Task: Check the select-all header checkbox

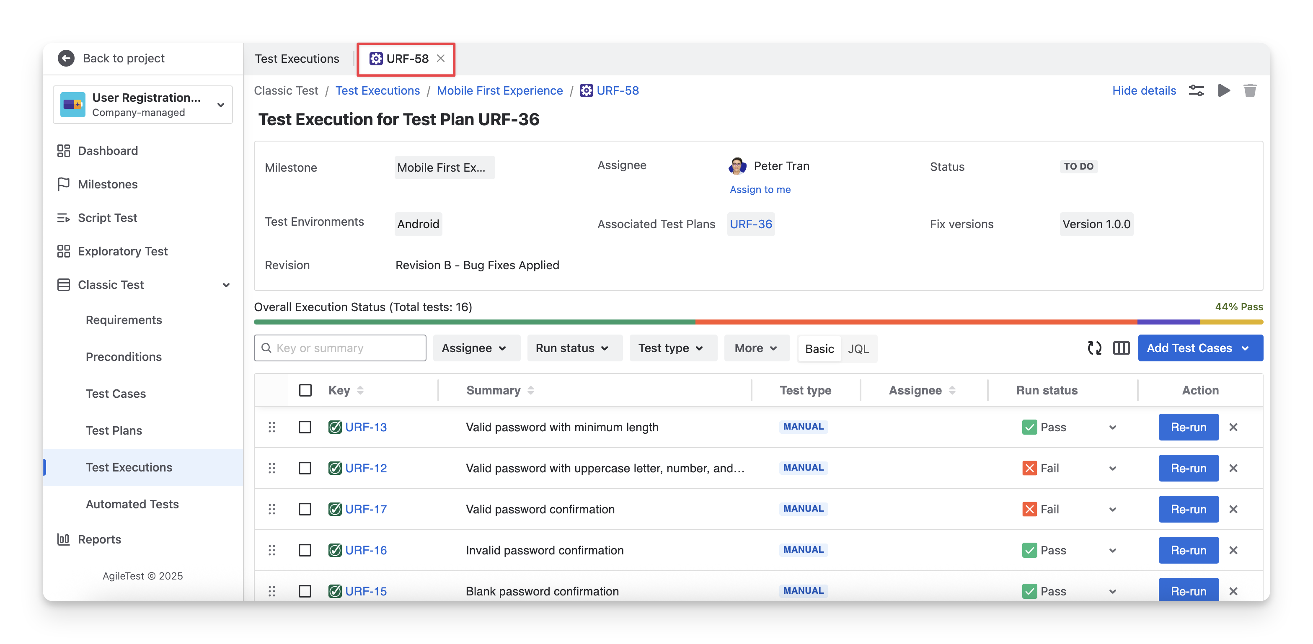Action: coord(305,390)
